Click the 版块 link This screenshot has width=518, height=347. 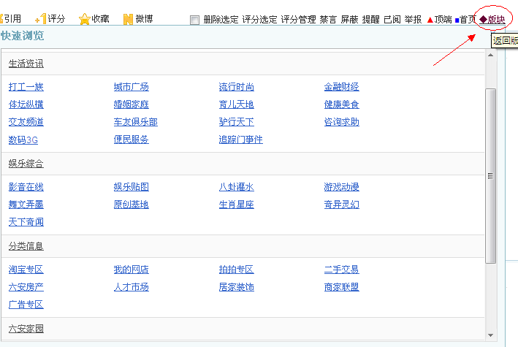pyautogui.click(x=492, y=20)
